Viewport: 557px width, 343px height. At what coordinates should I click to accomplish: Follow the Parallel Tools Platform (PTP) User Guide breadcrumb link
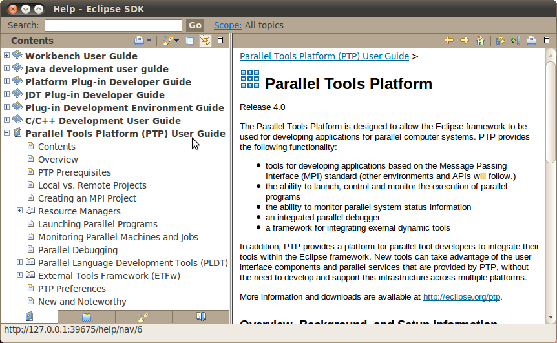pyautogui.click(x=324, y=56)
